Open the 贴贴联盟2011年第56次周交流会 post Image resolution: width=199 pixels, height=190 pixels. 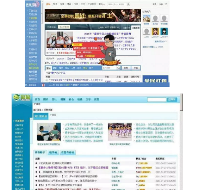point(67,181)
